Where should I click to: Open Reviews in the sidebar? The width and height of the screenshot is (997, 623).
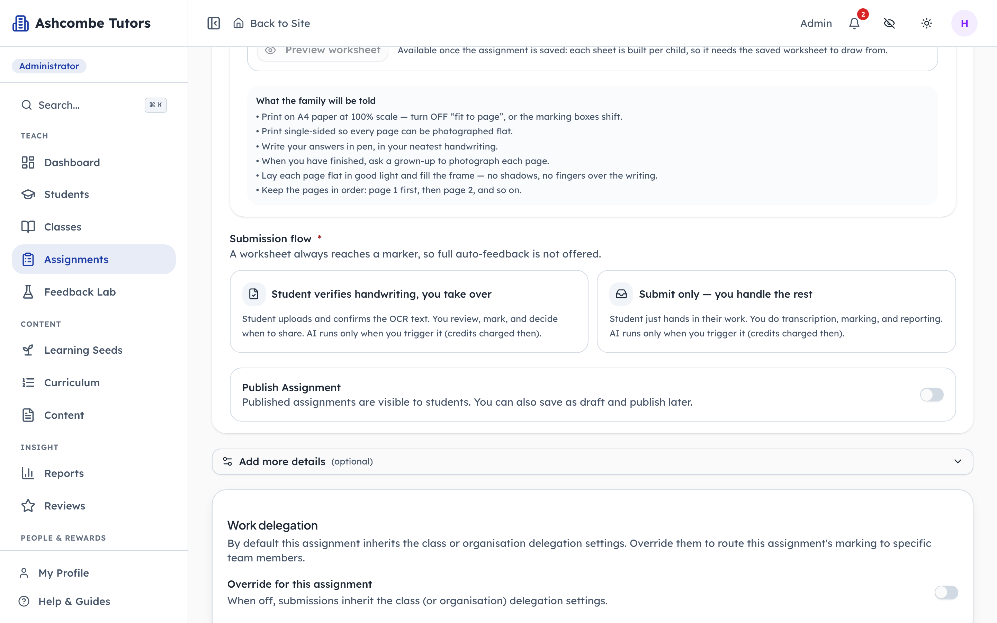(94, 506)
